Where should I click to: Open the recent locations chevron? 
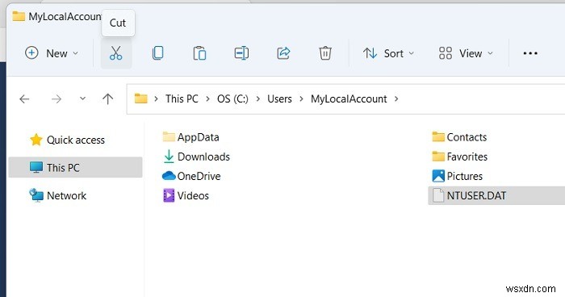[82, 98]
